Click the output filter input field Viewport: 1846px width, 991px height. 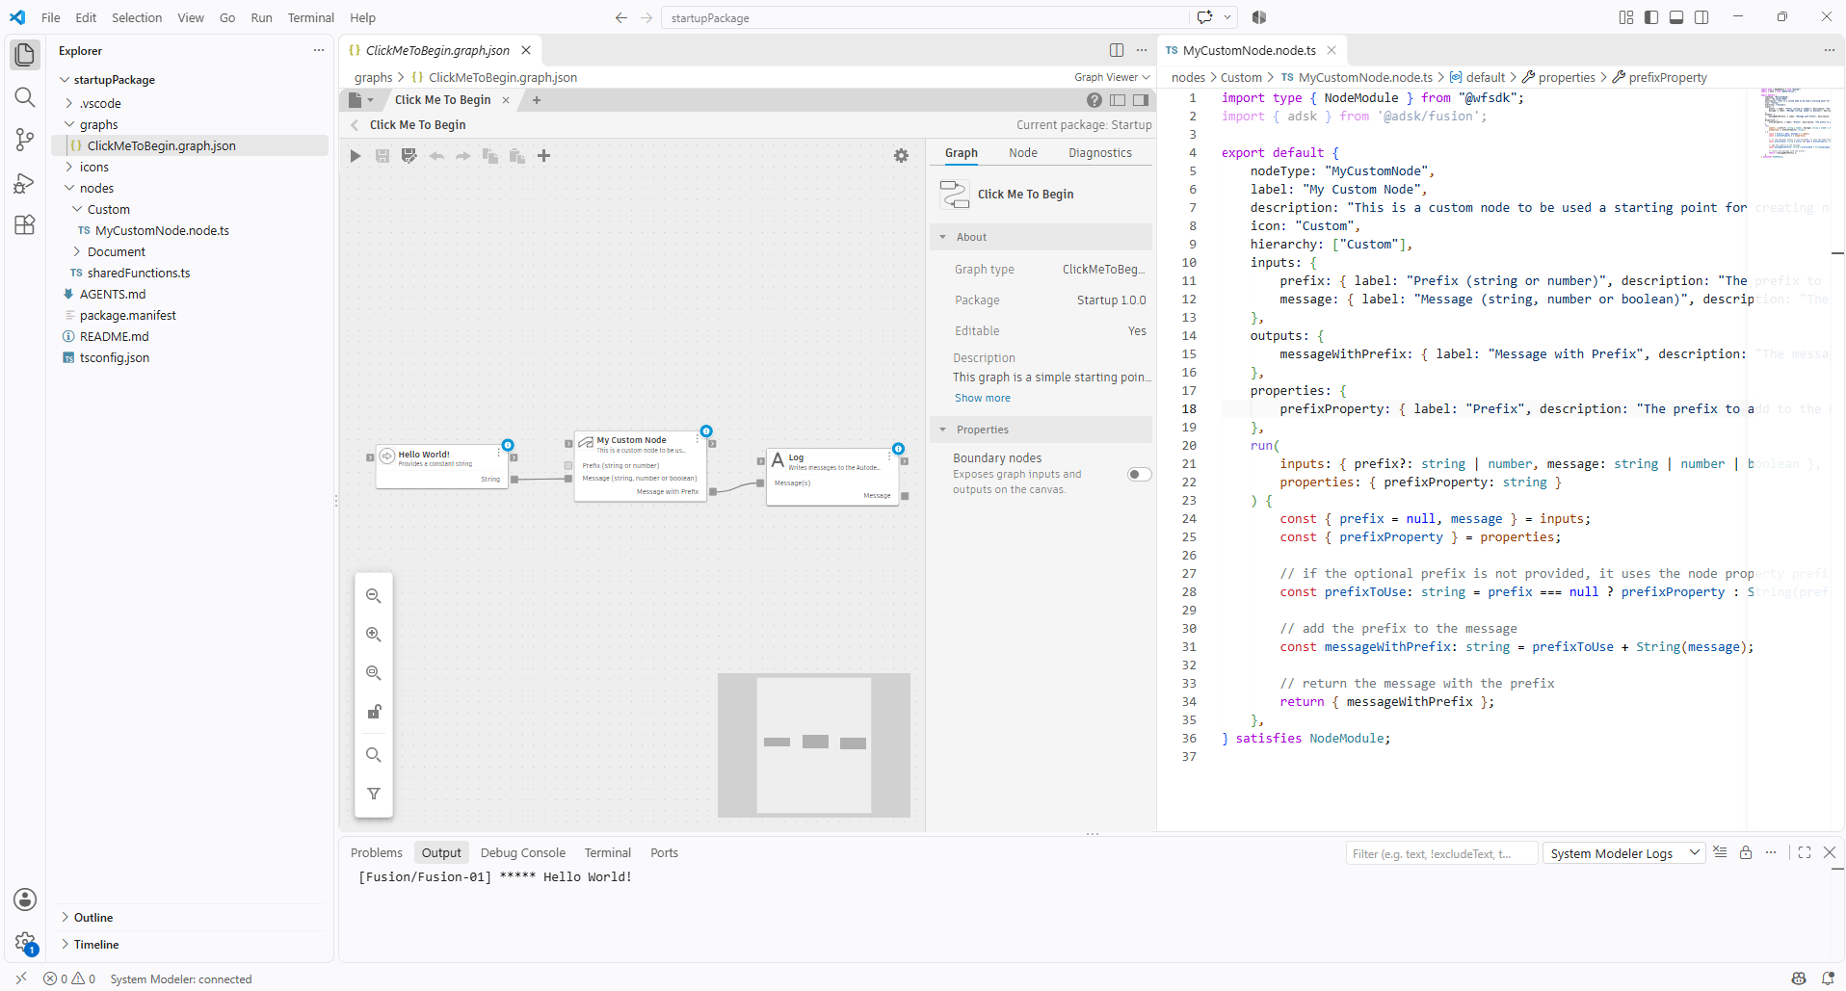coord(1441,853)
